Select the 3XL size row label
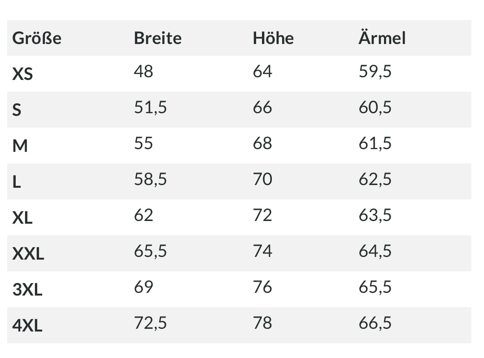 (27, 290)
